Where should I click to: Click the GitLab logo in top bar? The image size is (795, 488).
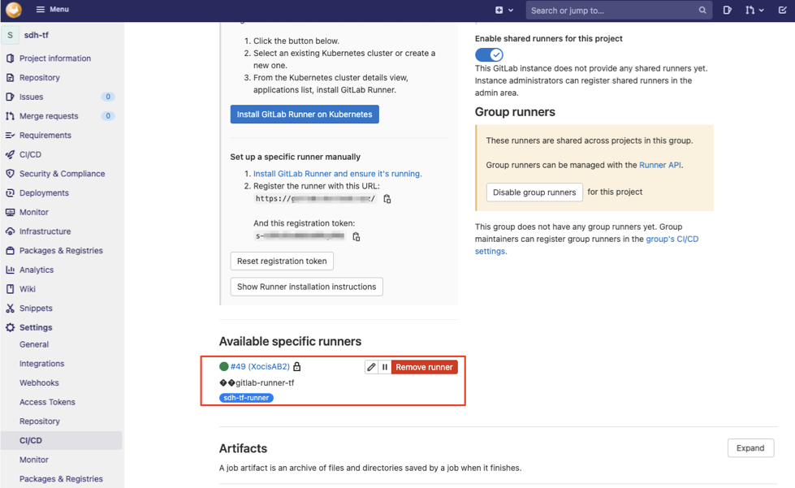[14, 10]
